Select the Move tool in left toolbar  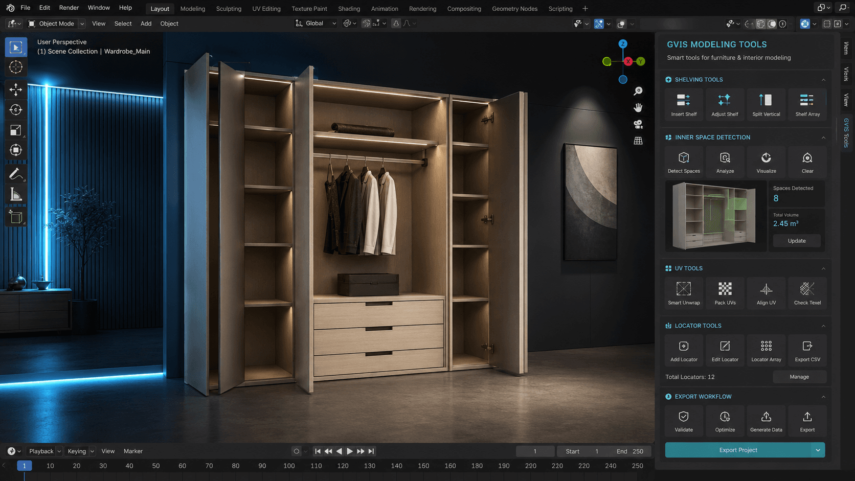point(16,89)
